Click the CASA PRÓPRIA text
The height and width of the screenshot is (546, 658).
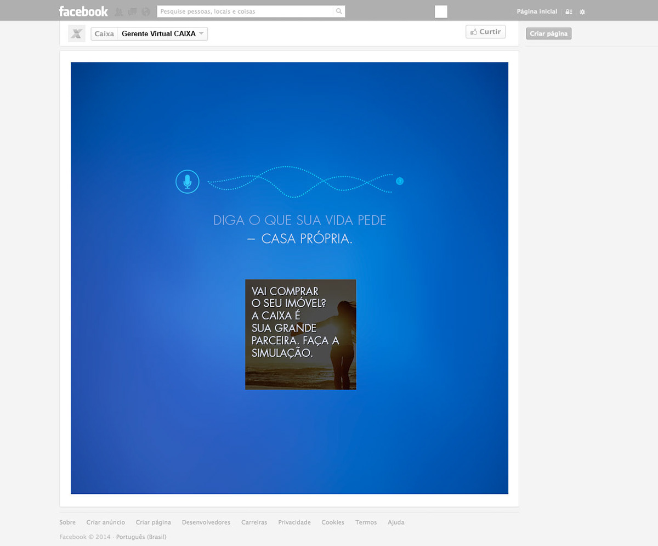point(307,239)
